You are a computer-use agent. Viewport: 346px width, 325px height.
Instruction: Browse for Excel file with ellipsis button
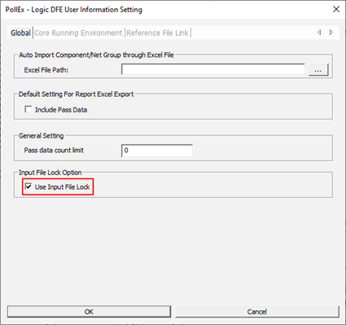(318, 70)
